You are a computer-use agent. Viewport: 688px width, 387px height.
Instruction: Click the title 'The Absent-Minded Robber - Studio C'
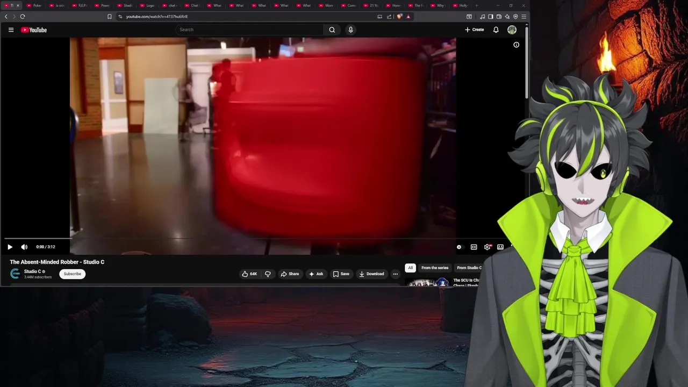pos(57,262)
